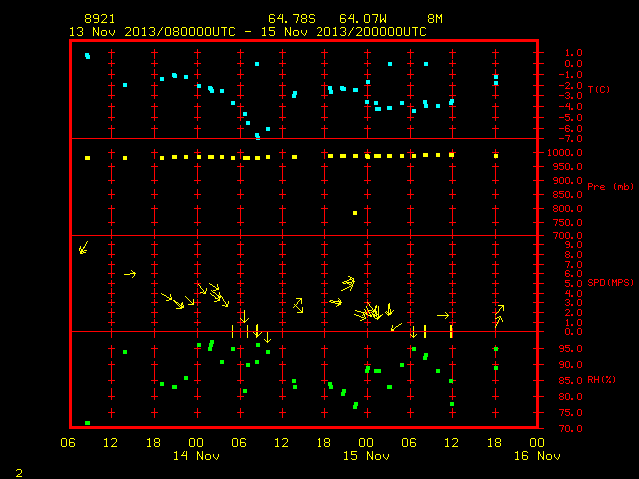The height and width of the screenshot is (479, 639).
Task: Click the 64.07W longitude text
Action: pyautogui.click(x=363, y=19)
